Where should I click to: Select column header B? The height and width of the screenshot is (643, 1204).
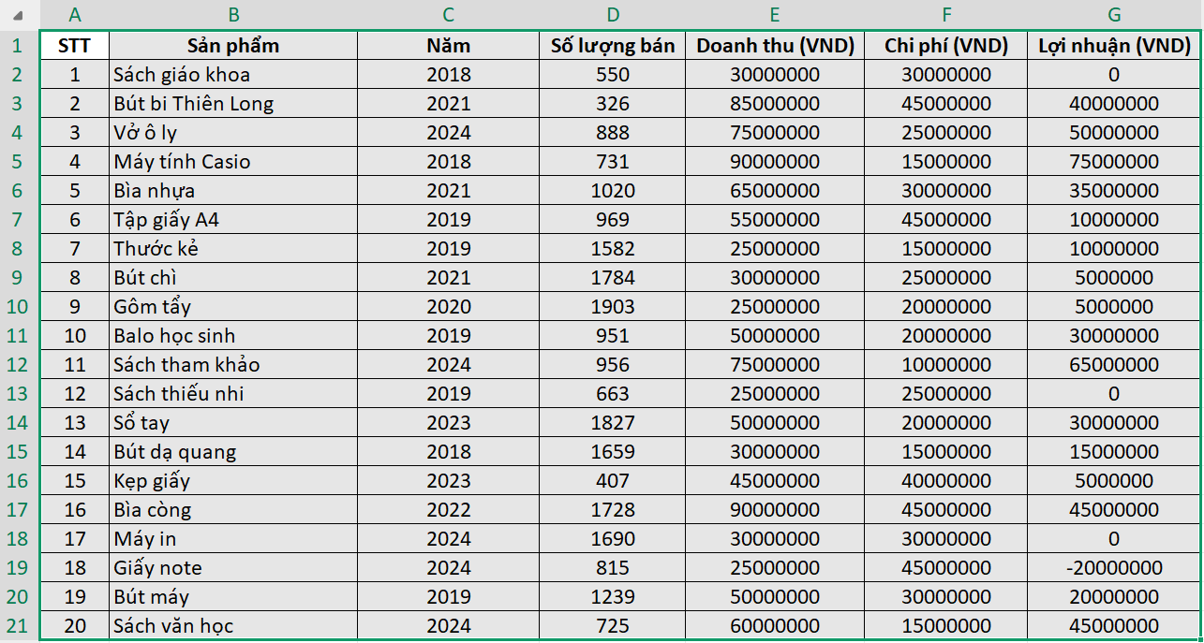point(233,14)
